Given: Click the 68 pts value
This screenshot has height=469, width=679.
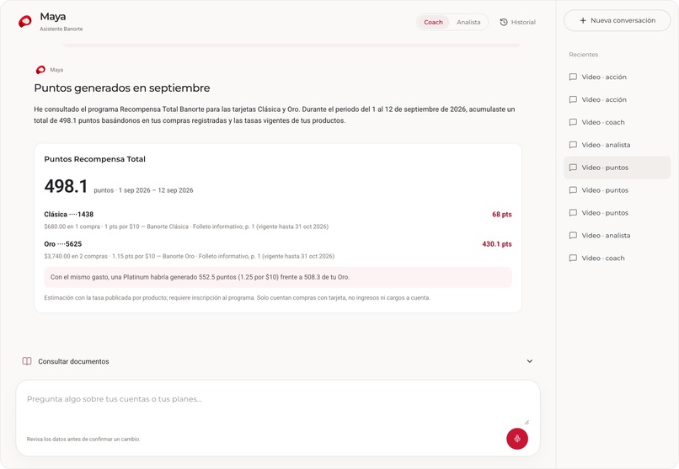Looking at the screenshot, I should (x=502, y=214).
